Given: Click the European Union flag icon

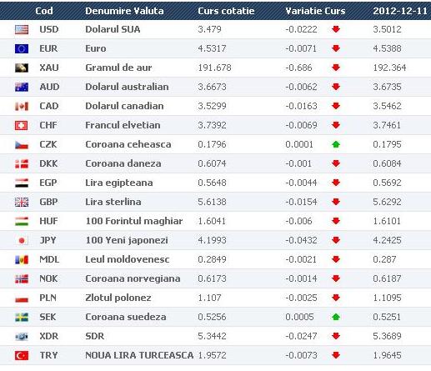Looking at the screenshot, I should click(22, 48).
